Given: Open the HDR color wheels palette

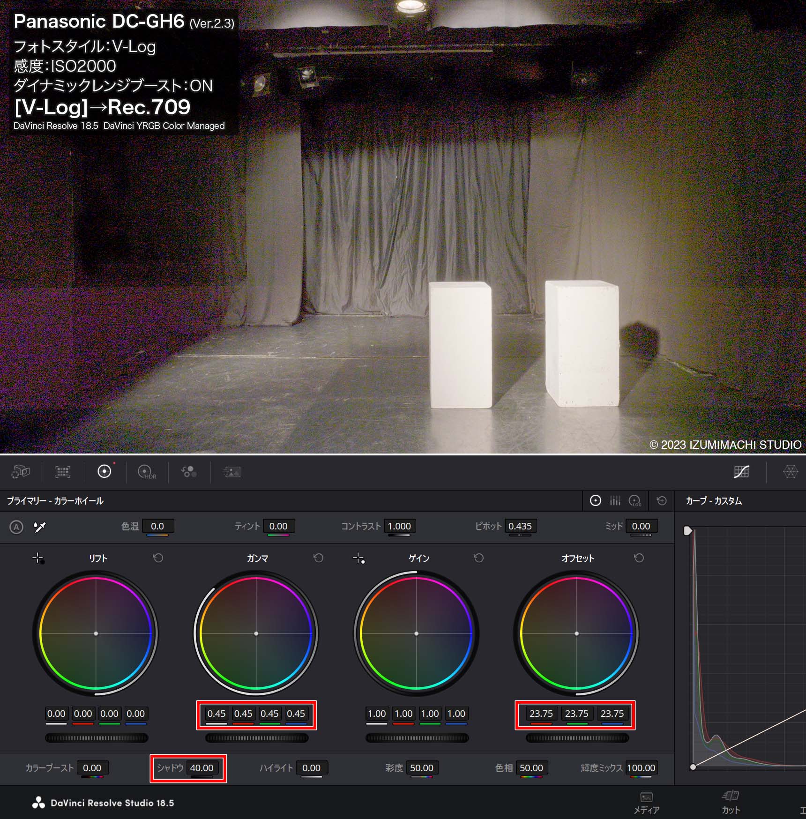Looking at the screenshot, I should [146, 471].
